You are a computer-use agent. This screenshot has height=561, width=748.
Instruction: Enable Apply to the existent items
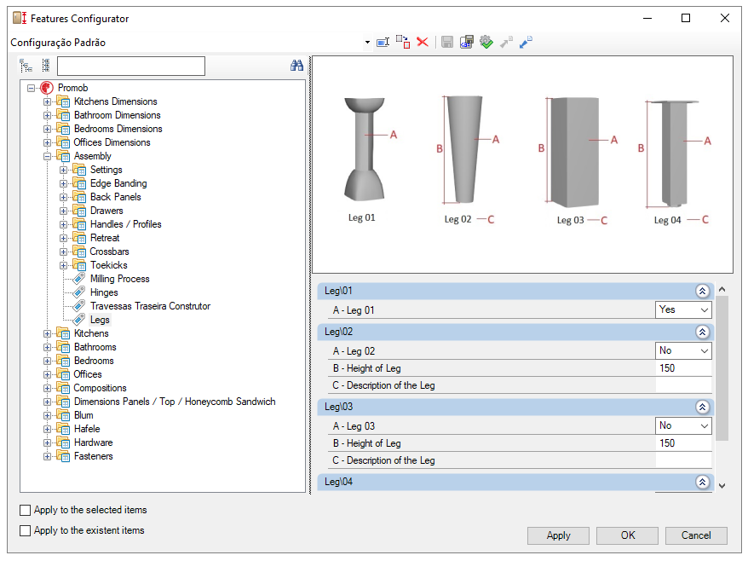(x=26, y=530)
